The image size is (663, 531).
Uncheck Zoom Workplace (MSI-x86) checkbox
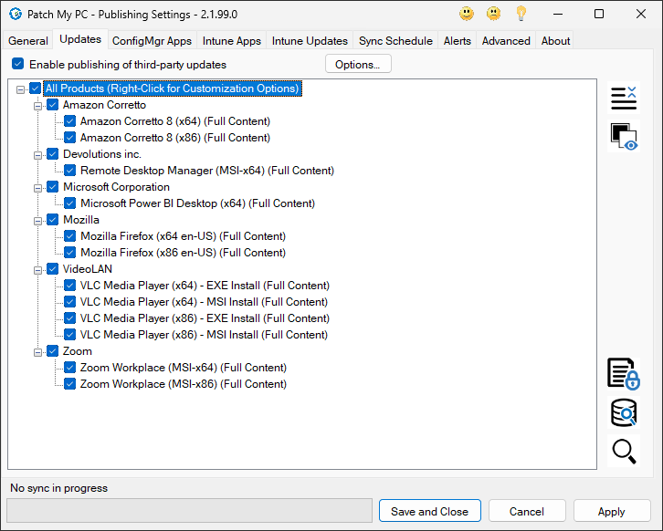(70, 384)
